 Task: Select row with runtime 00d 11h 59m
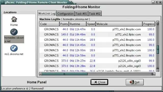coord(97,56)
